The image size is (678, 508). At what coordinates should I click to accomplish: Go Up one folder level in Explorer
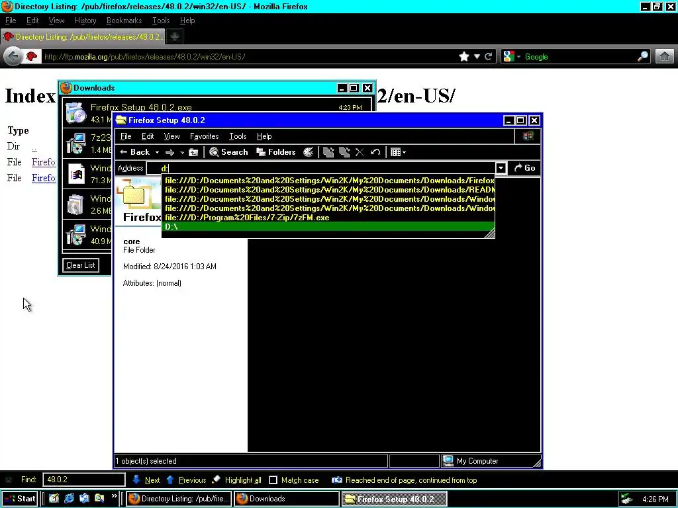coord(194,152)
